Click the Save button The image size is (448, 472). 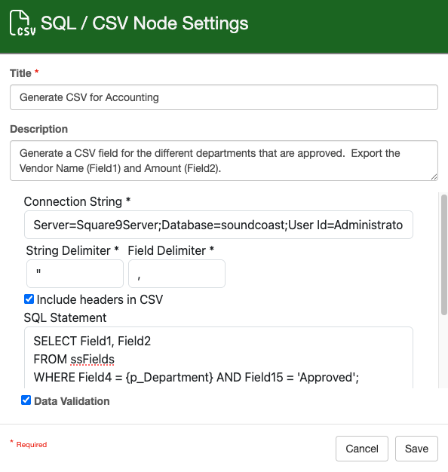click(416, 449)
